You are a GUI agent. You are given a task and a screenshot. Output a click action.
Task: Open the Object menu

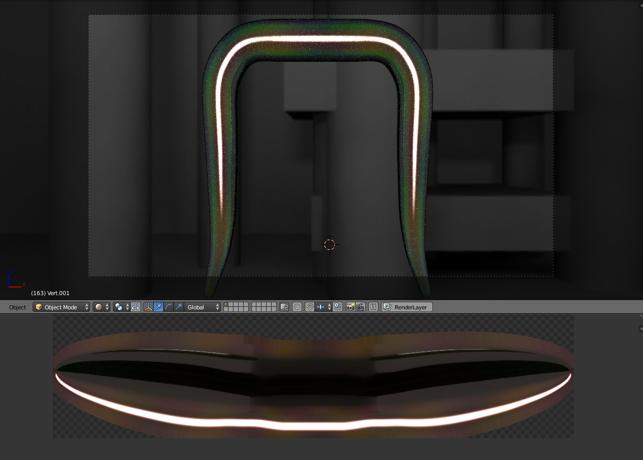[x=17, y=307]
